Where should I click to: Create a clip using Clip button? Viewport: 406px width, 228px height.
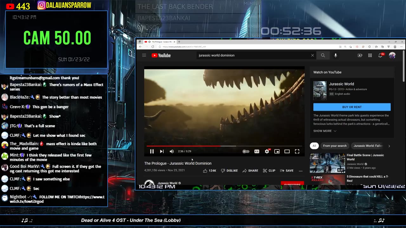(269, 171)
